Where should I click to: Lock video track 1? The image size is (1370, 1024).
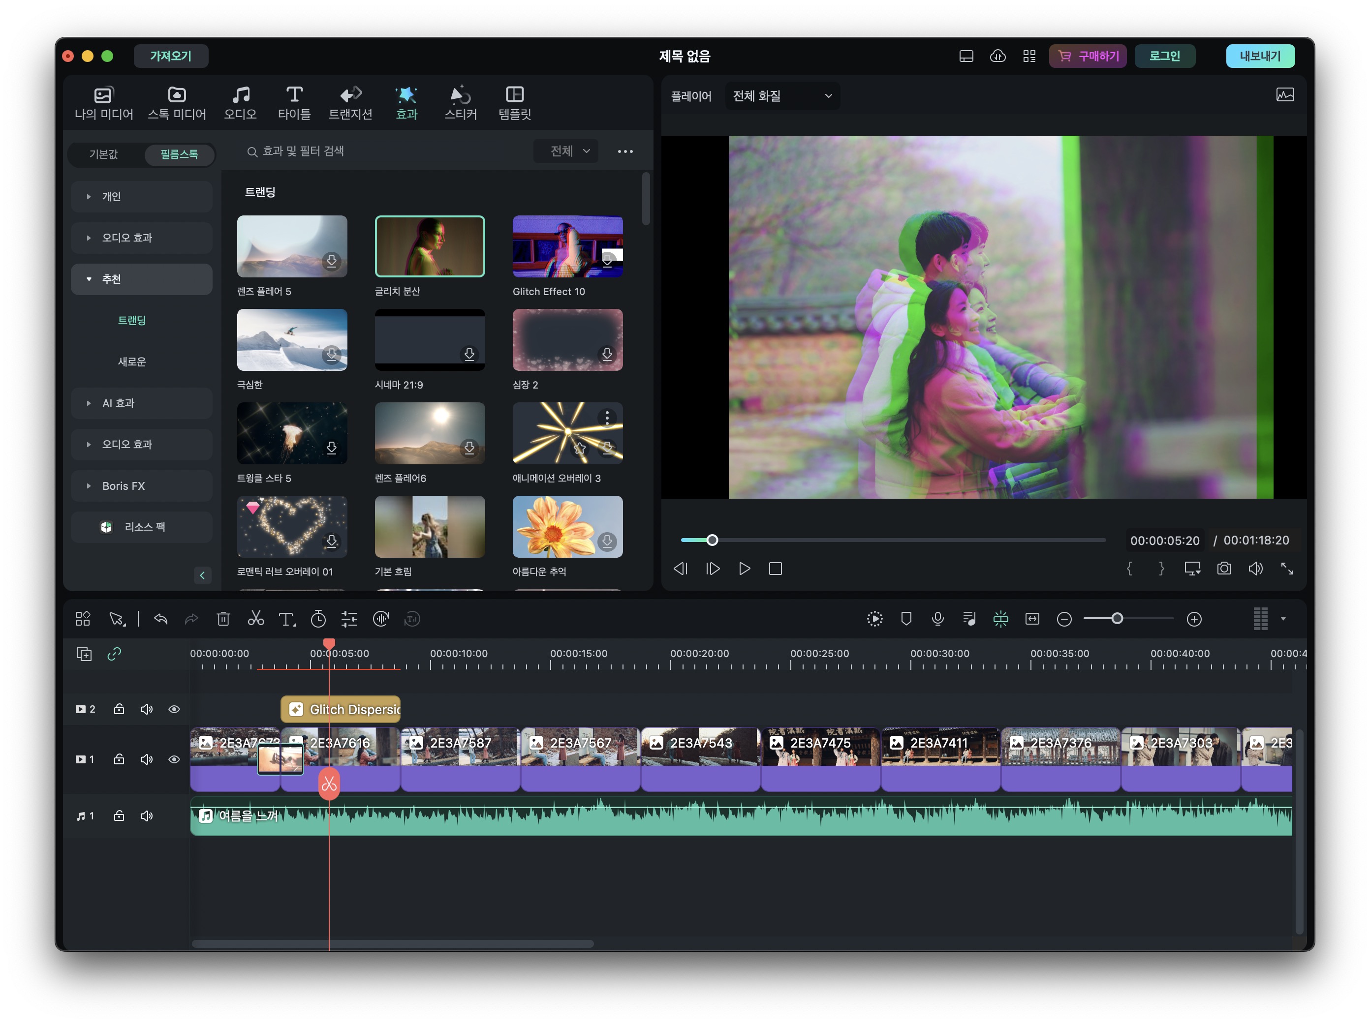coord(119,759)
